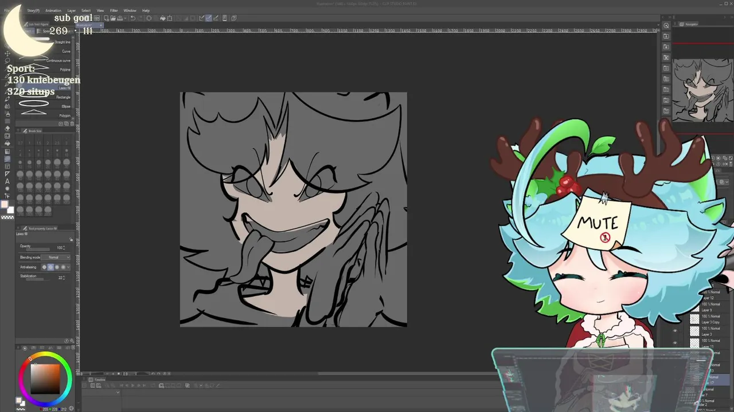Click the question mark support icon
Screen dimensions: 734x412
pyautogui.click(x=233, y=18)
